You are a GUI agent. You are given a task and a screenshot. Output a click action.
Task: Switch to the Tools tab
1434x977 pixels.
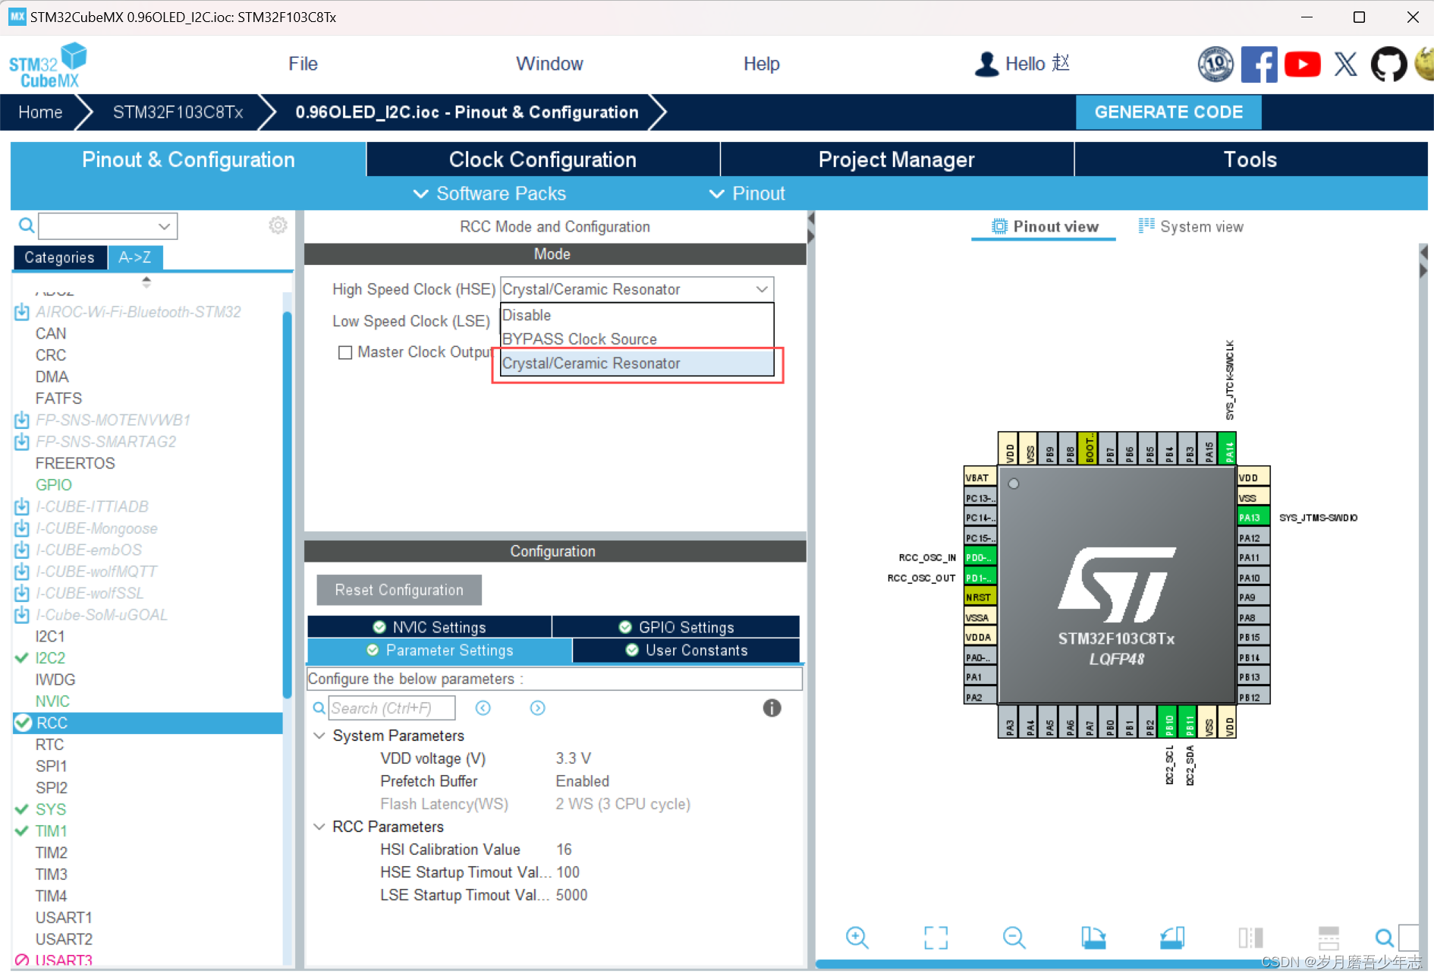pos(1250,159)
